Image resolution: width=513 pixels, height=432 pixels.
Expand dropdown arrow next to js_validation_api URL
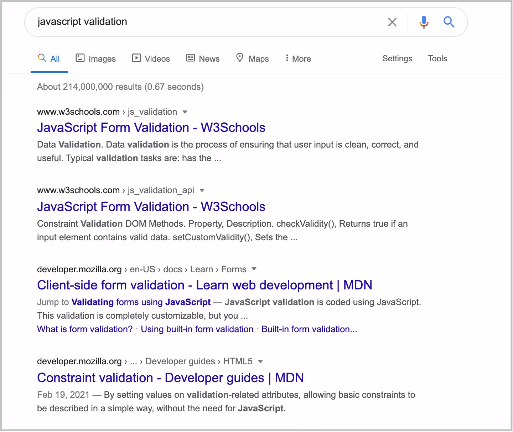click(202, 190)
